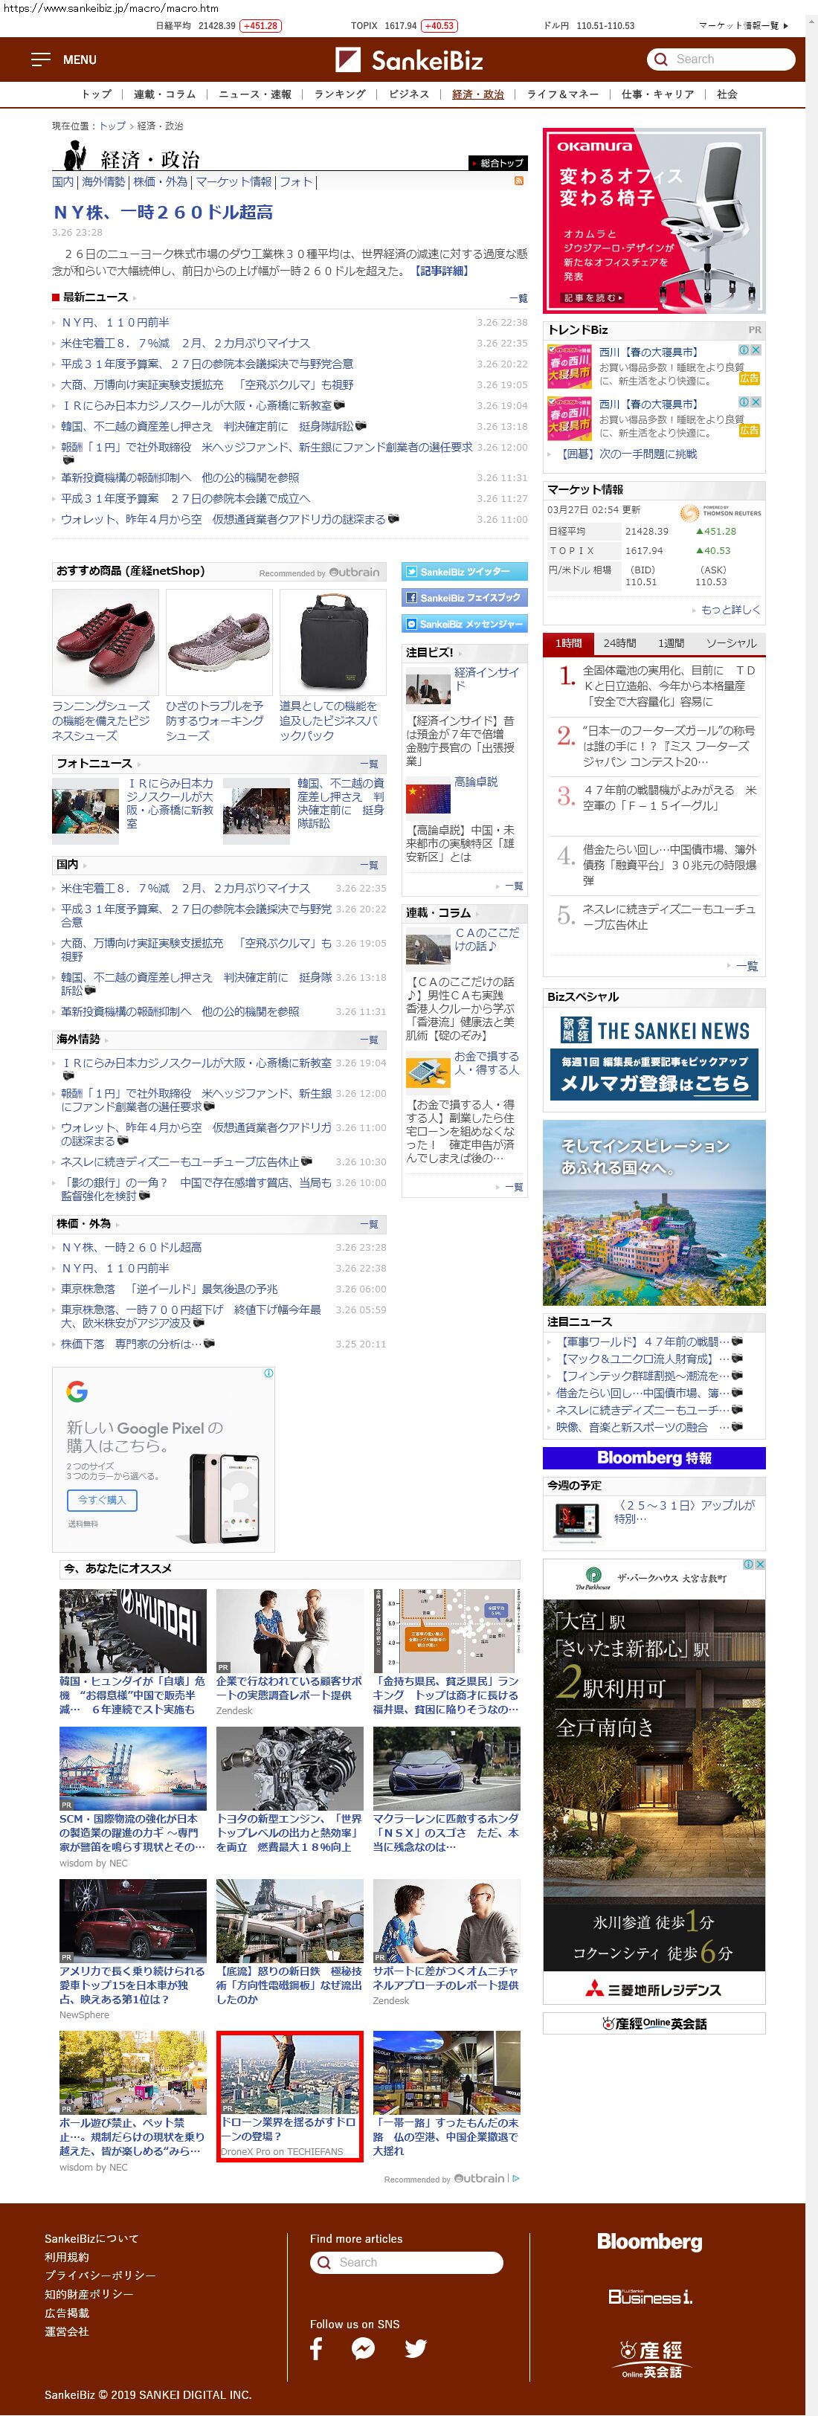818x2416 pixels.
Task: Click the 産経Online英会話 sidebar banner
Action: 654,2023
